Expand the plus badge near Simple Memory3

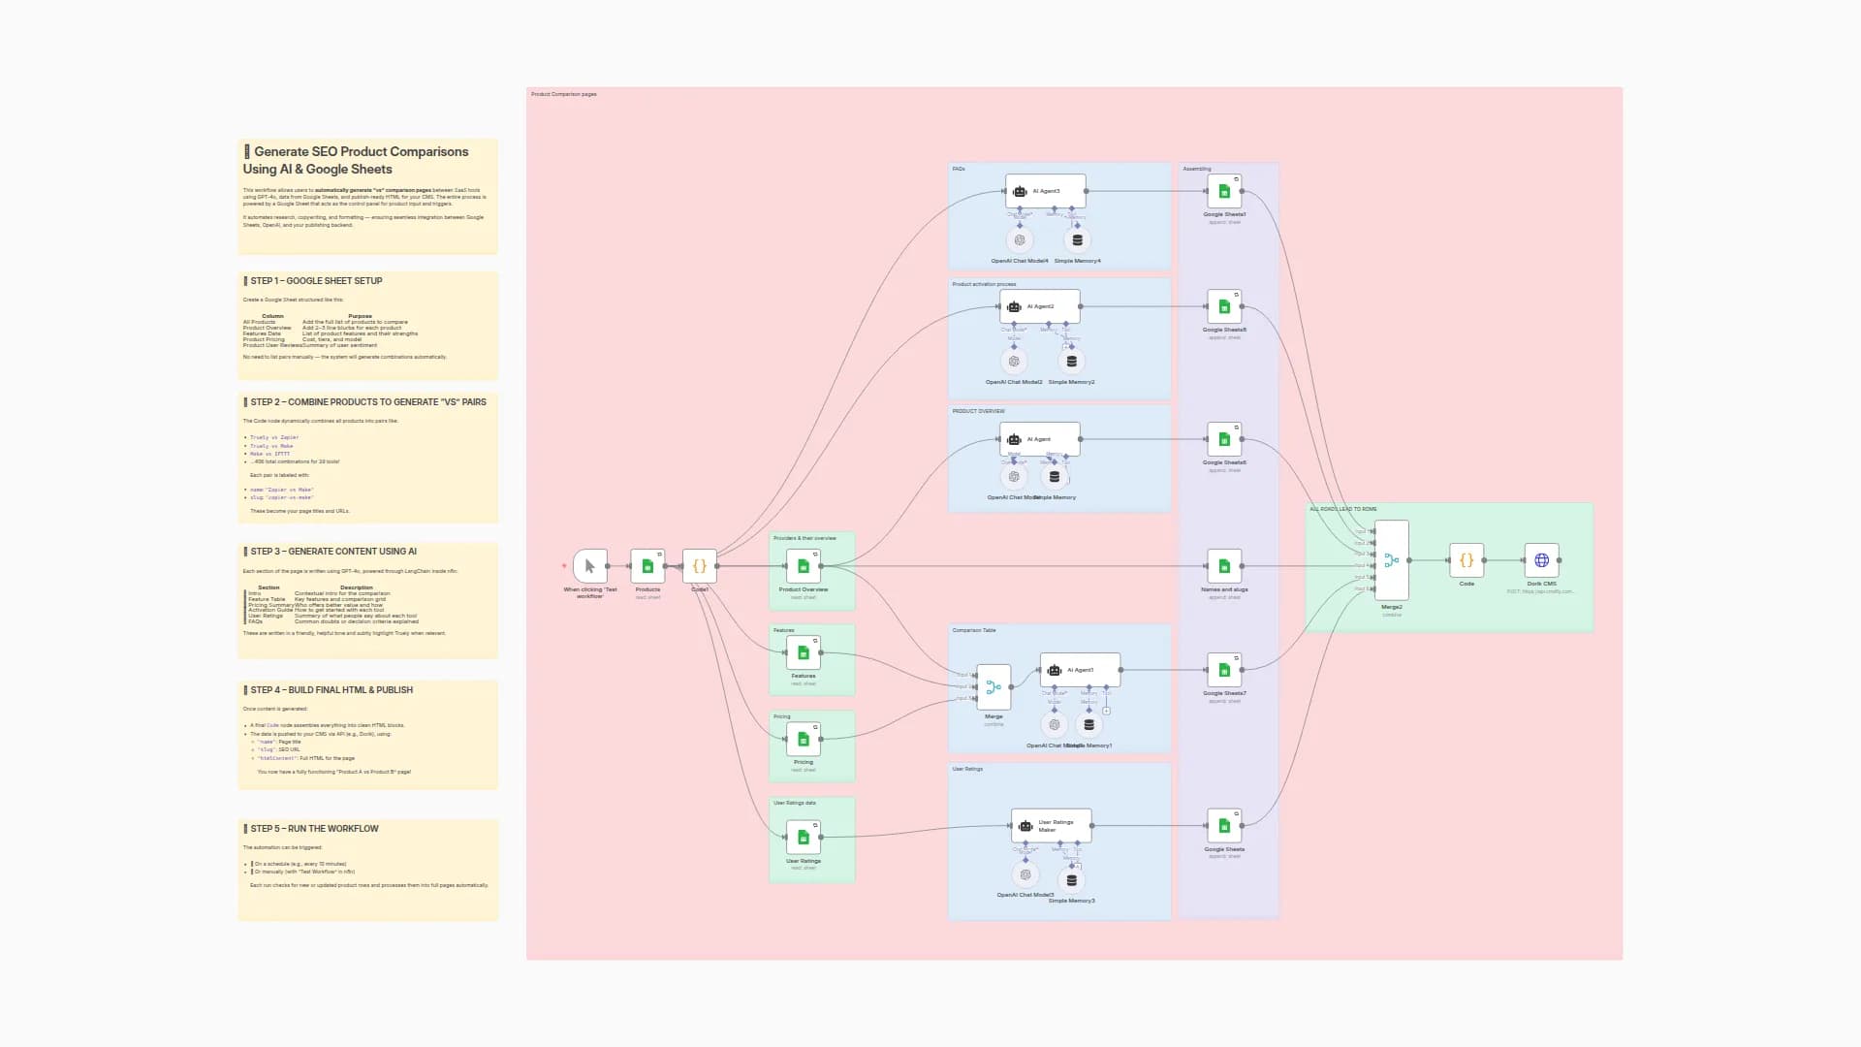coord(1077,866)
